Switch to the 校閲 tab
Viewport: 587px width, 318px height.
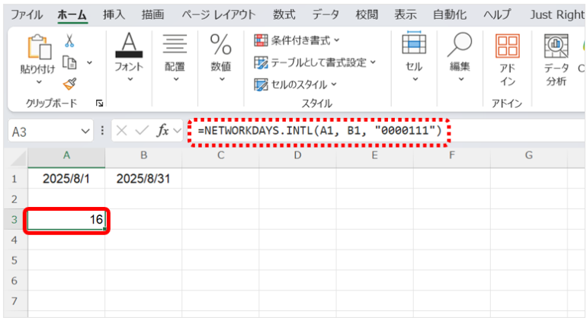click(x=367, y=15)
